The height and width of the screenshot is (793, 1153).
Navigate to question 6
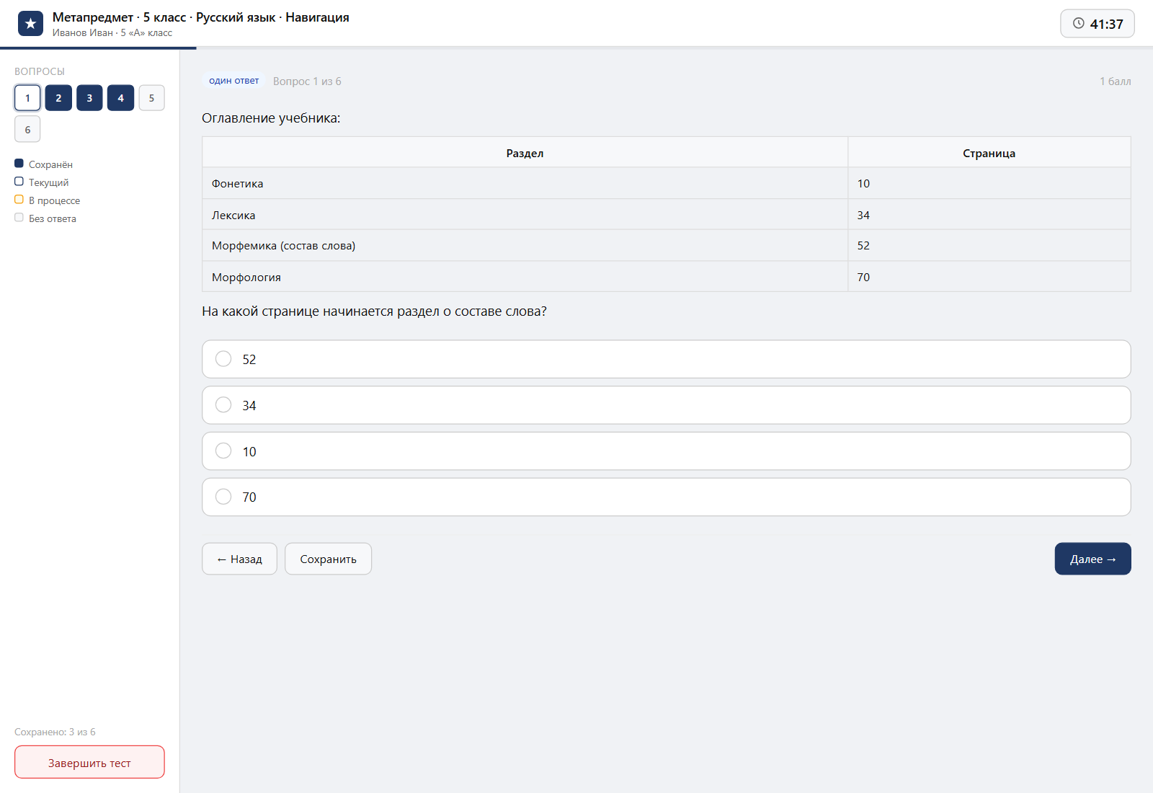point(27,130)
